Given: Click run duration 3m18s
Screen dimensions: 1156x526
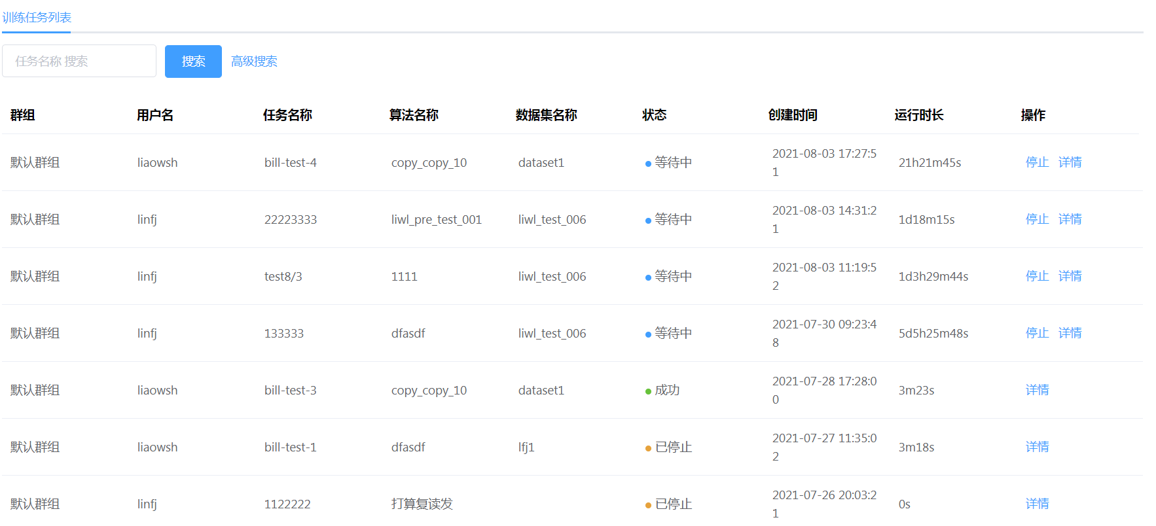Looking at the screenshot, I should (916, 447).
